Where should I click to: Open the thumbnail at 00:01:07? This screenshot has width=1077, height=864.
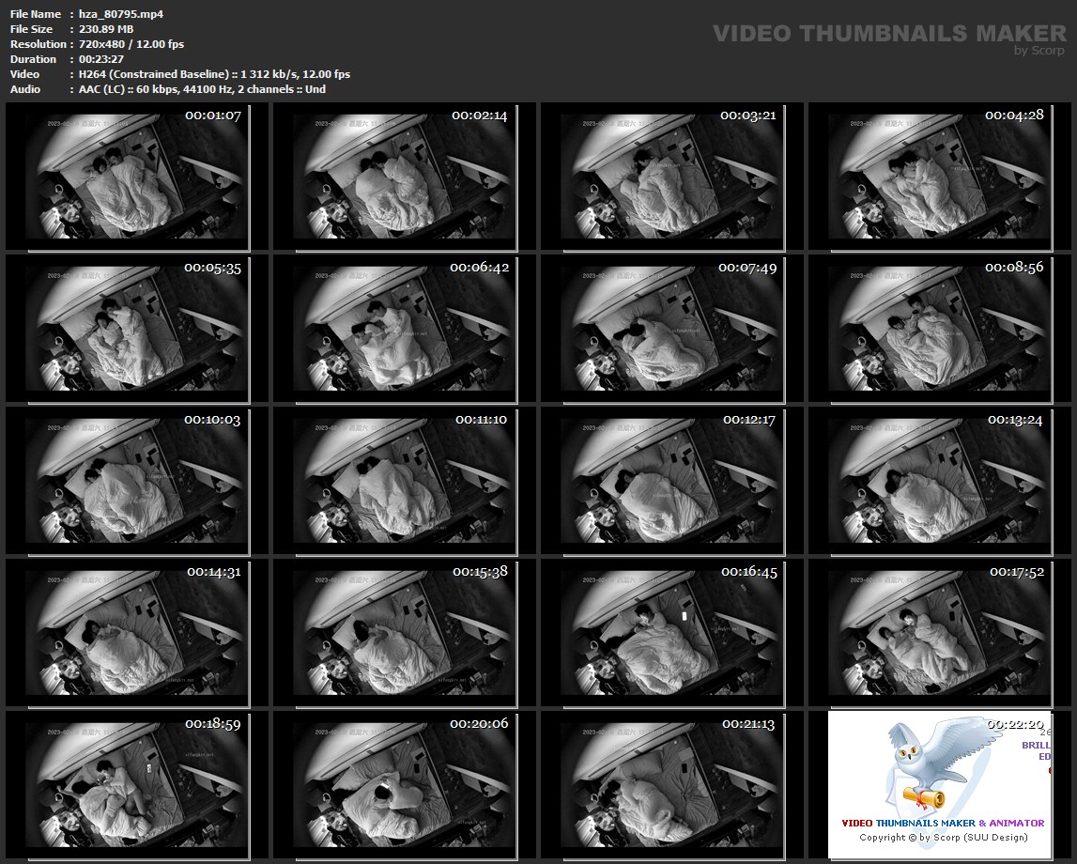point(137,177)
